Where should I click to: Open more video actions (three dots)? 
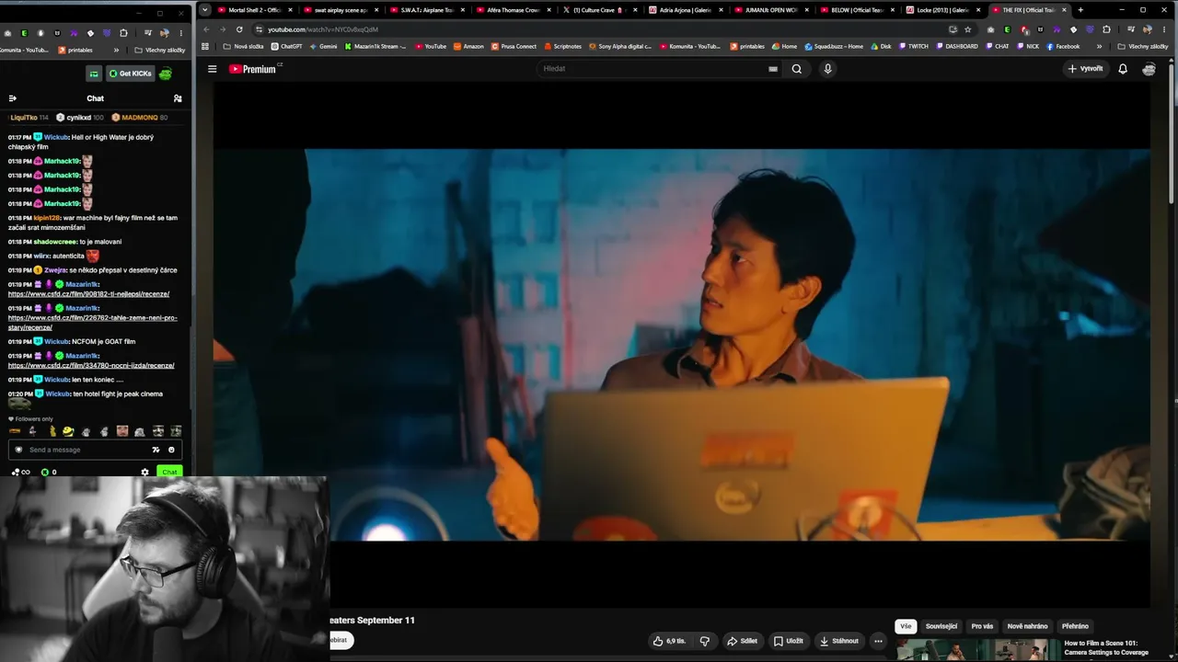coord(878,641)
